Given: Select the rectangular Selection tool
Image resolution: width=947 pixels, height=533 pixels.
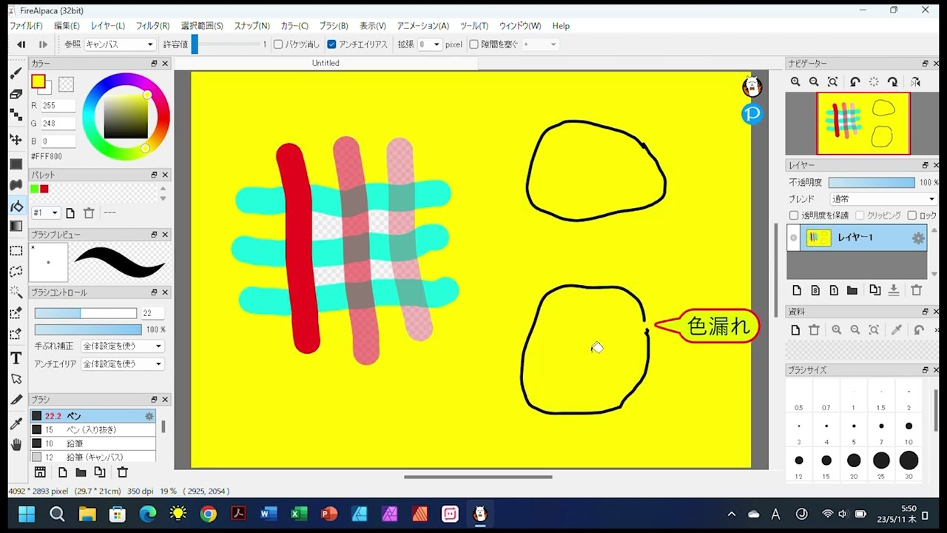Looking at the screenshot, I should pyautogui.click(x=16, y=251).
